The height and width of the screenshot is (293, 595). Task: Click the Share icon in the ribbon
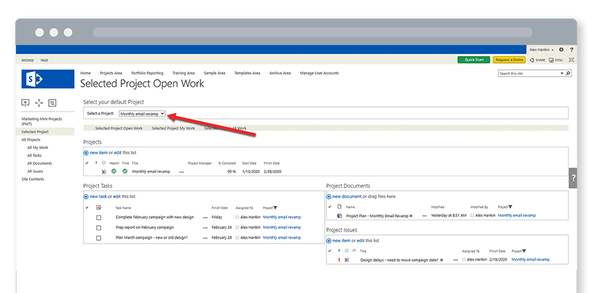(535, 60)
